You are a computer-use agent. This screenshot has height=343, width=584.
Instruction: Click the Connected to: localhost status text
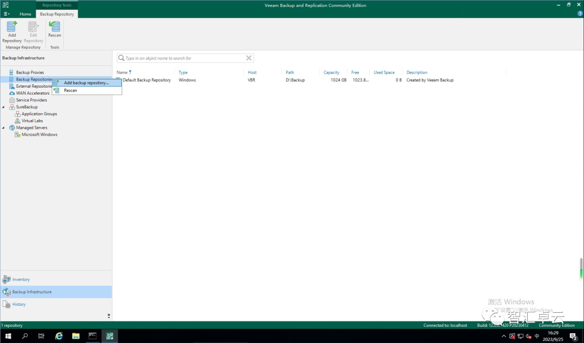(445, 325)
